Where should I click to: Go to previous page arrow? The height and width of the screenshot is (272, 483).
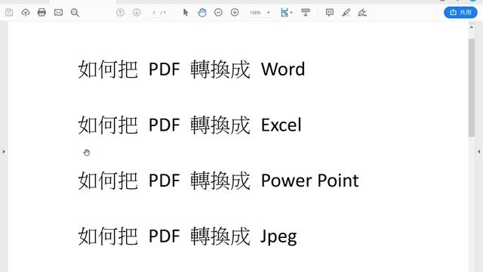(120, 13)
